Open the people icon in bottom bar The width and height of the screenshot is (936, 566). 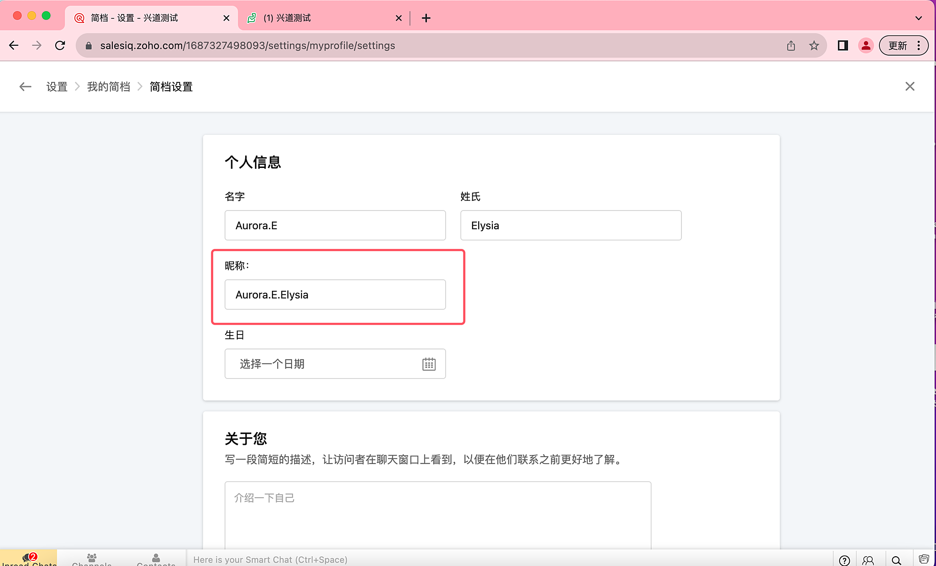[x=868, y=560]
